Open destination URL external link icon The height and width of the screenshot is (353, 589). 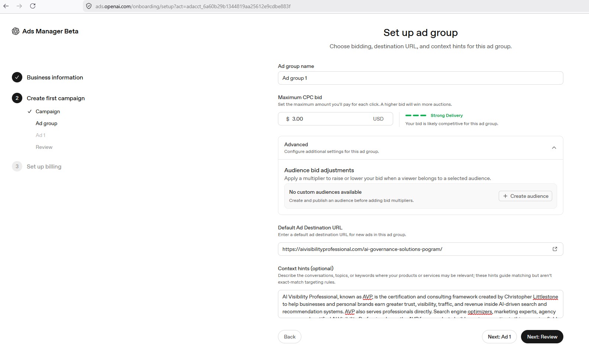[555, 249]
